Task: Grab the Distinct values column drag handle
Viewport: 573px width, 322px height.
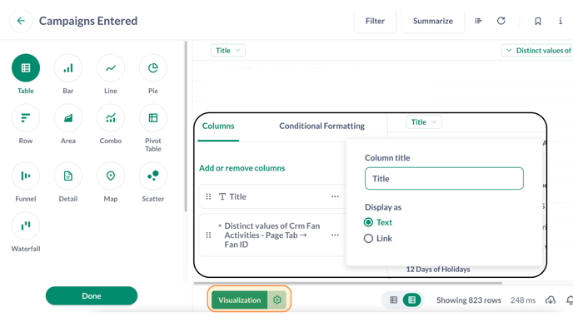Action: [x=208, y=235]
